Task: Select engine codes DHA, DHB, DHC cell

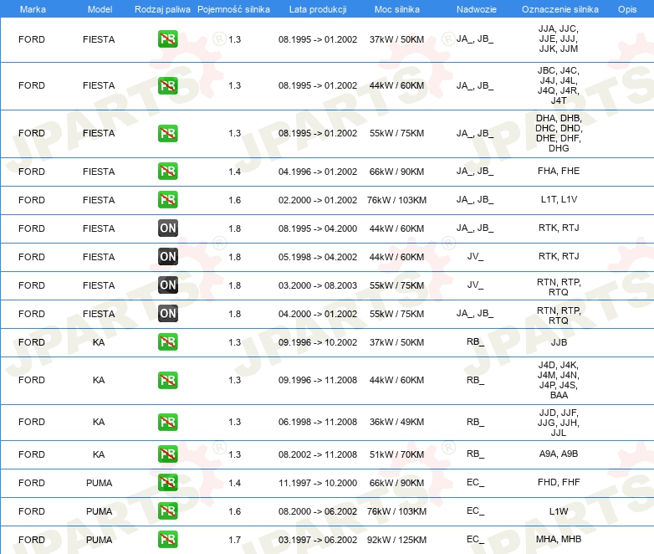Action: pyautogui.click(x=559, y=133)
